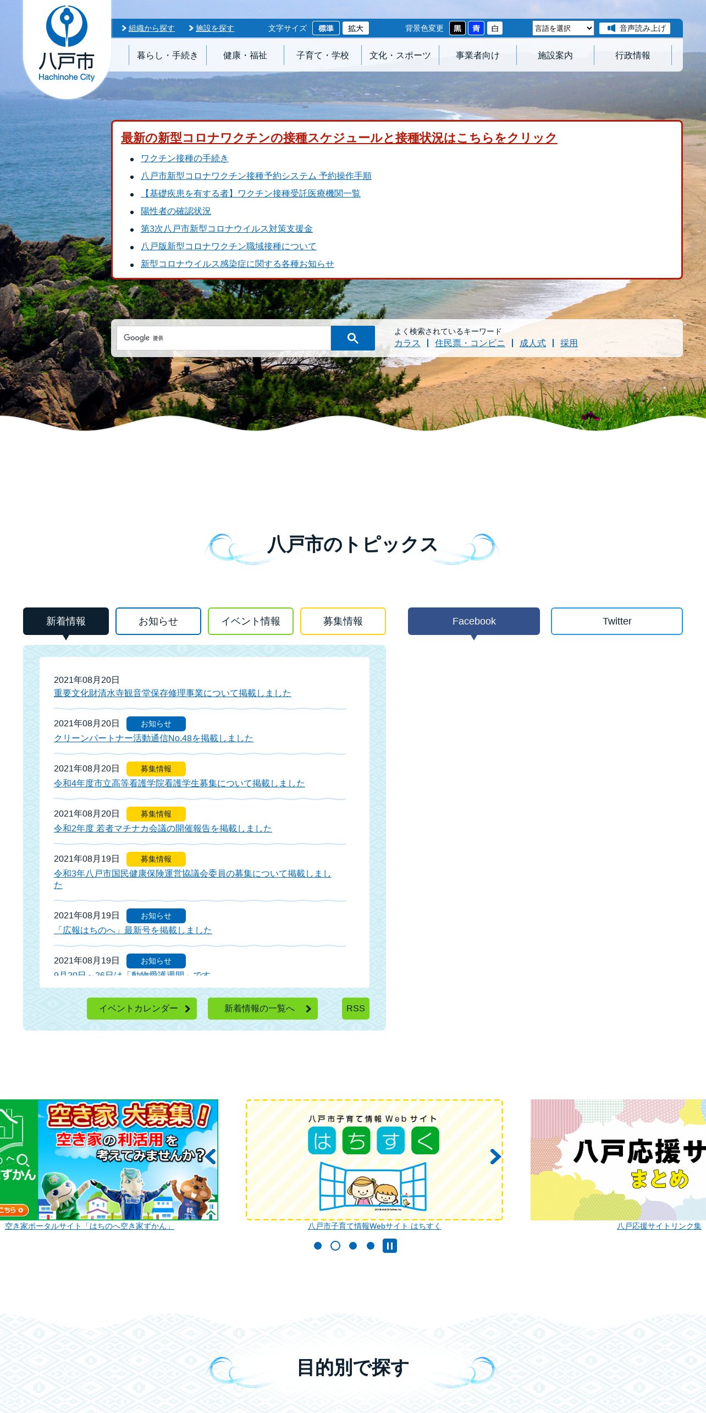
Task: Switch to Twitter tab
Action: click(617, 621)
